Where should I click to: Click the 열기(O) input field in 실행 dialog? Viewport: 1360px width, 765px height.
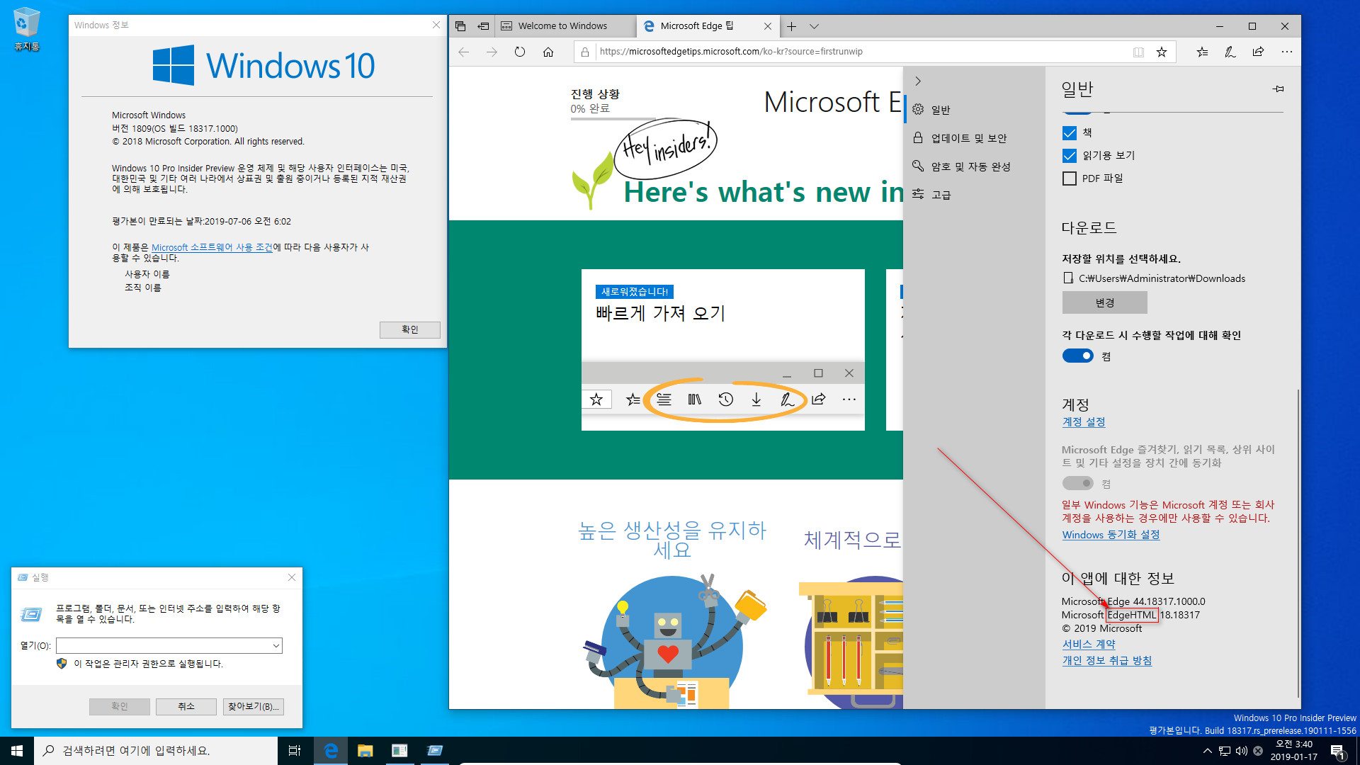[x=168, y=645]
